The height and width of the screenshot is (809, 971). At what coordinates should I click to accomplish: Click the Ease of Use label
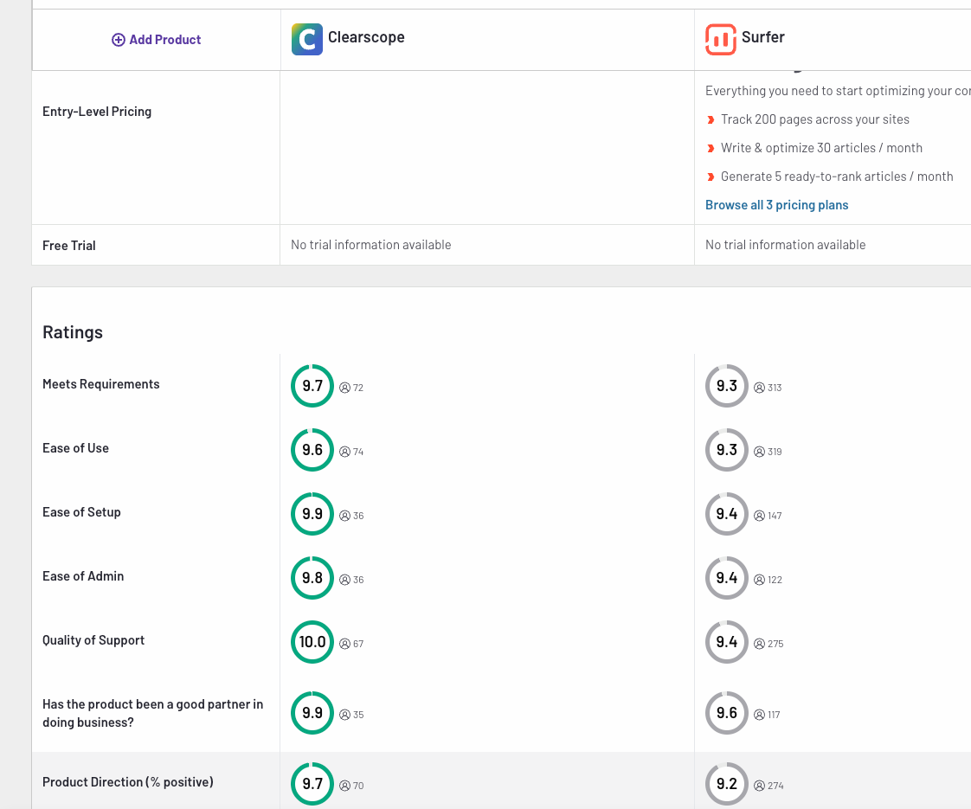click(x=75, y=448)
